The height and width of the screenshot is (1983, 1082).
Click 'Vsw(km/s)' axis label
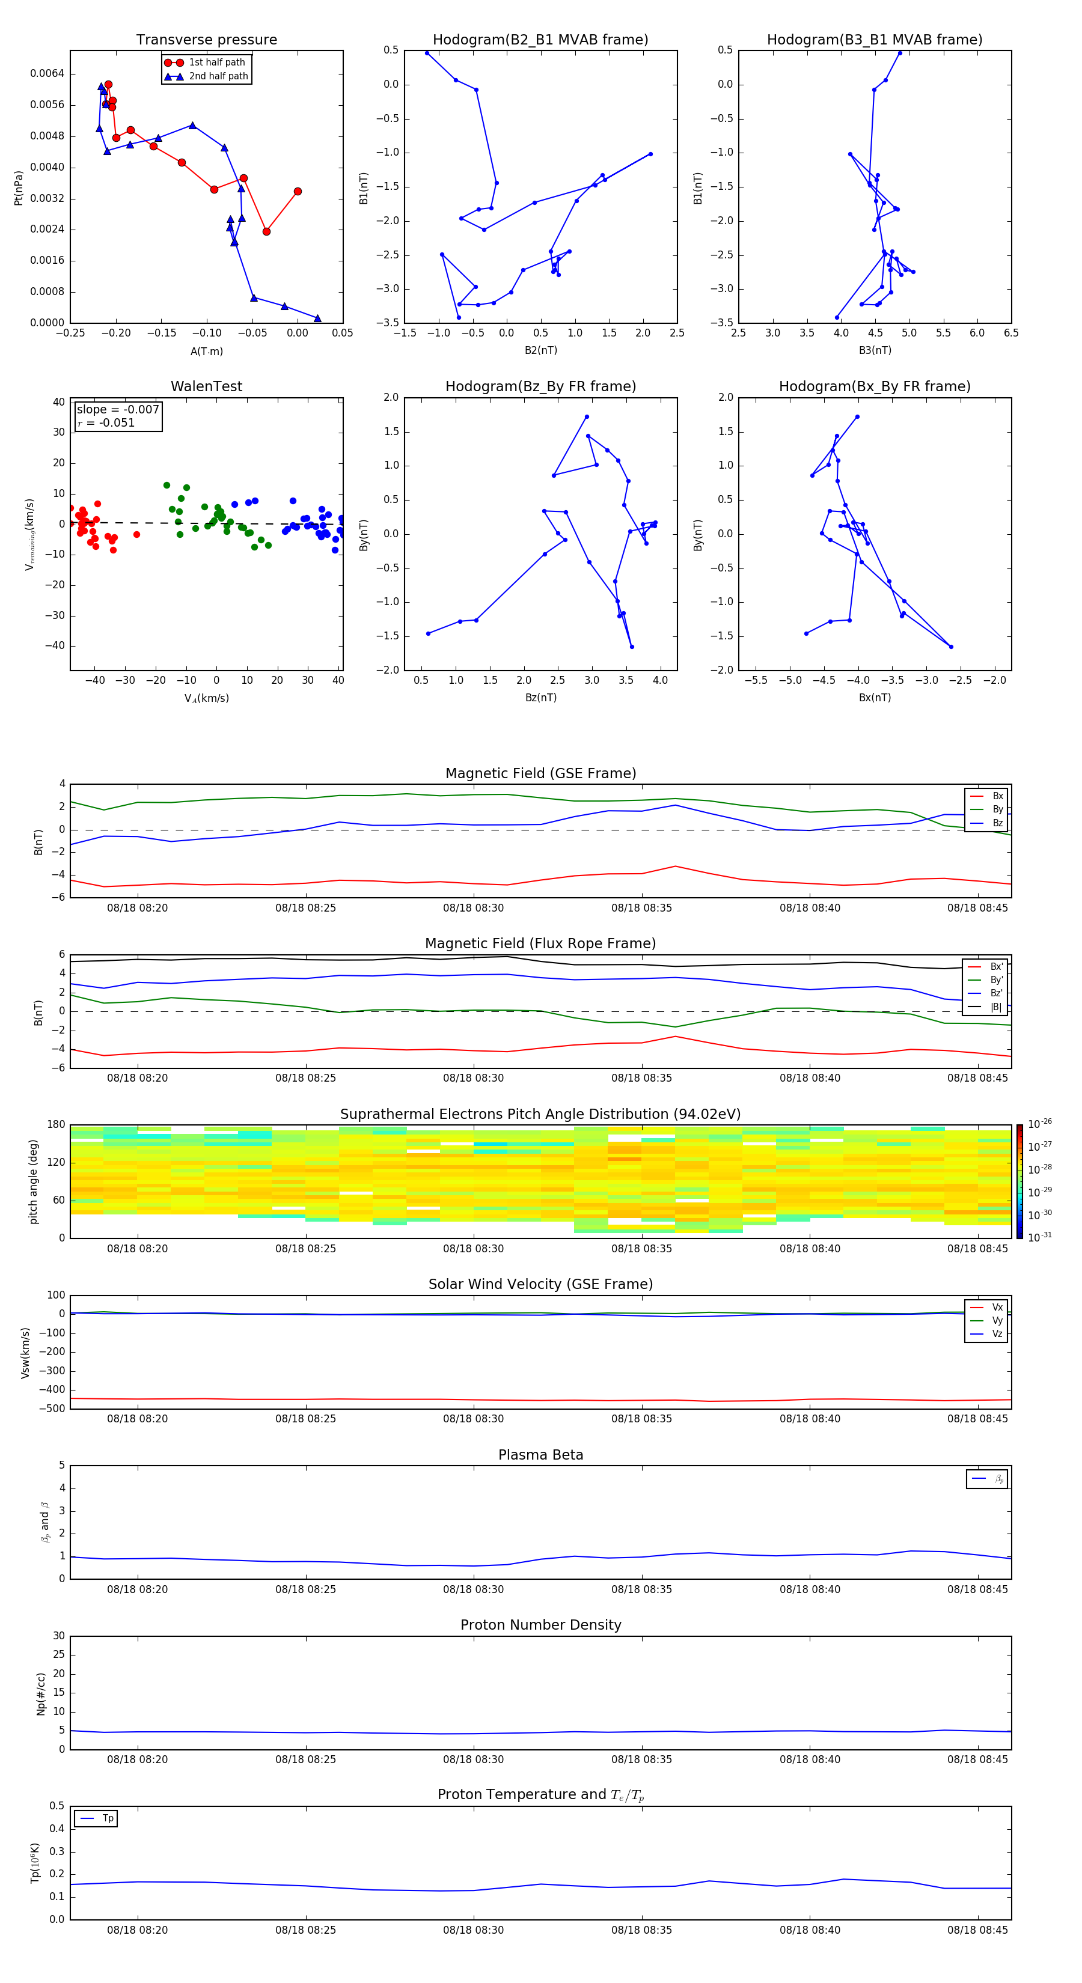coord(25,1353)
